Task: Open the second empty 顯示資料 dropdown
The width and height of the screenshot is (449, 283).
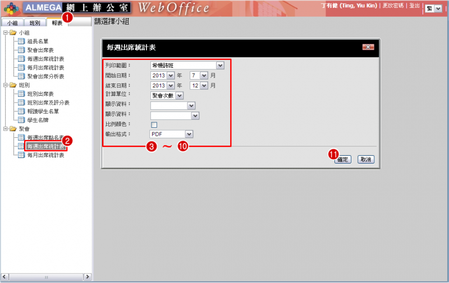Action: point(175,116)
